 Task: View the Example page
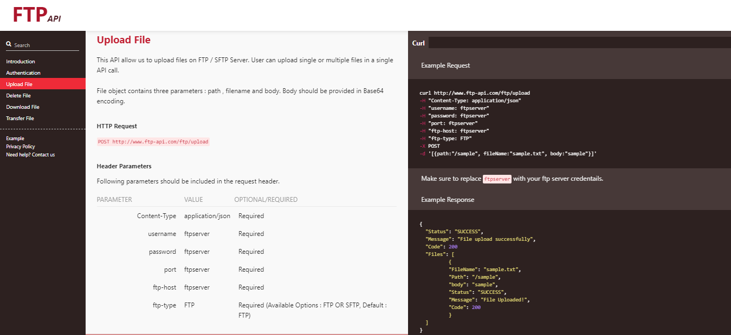[x=15, y=138]
